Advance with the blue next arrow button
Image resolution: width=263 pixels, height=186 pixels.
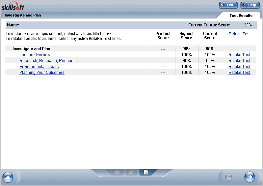coord(250,177)
